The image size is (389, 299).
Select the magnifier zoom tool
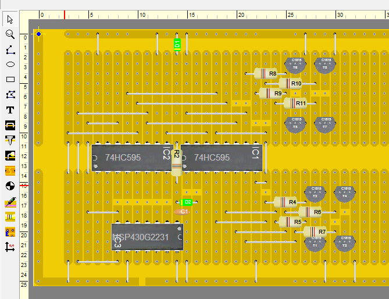(10, 34)
